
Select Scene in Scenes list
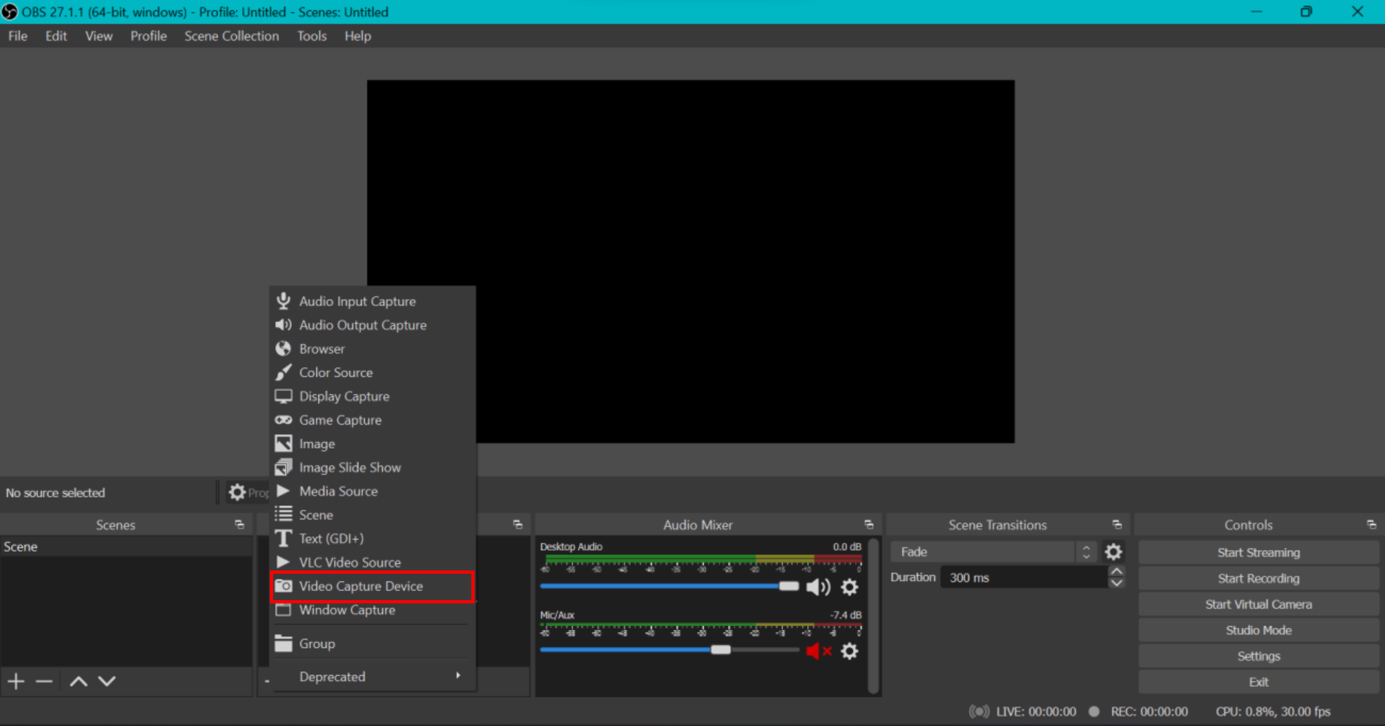(x=126, y=547)
